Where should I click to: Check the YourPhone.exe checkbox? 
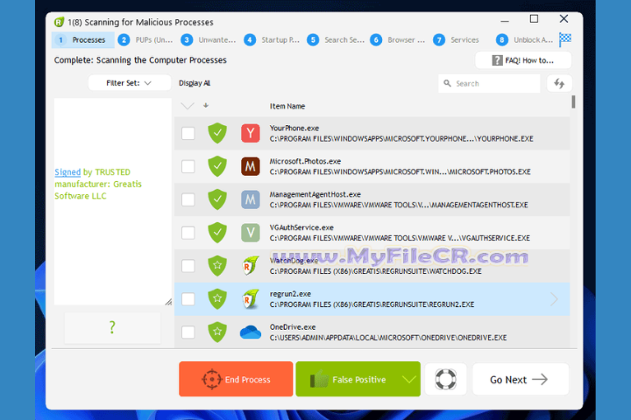(x=188, y=133)
